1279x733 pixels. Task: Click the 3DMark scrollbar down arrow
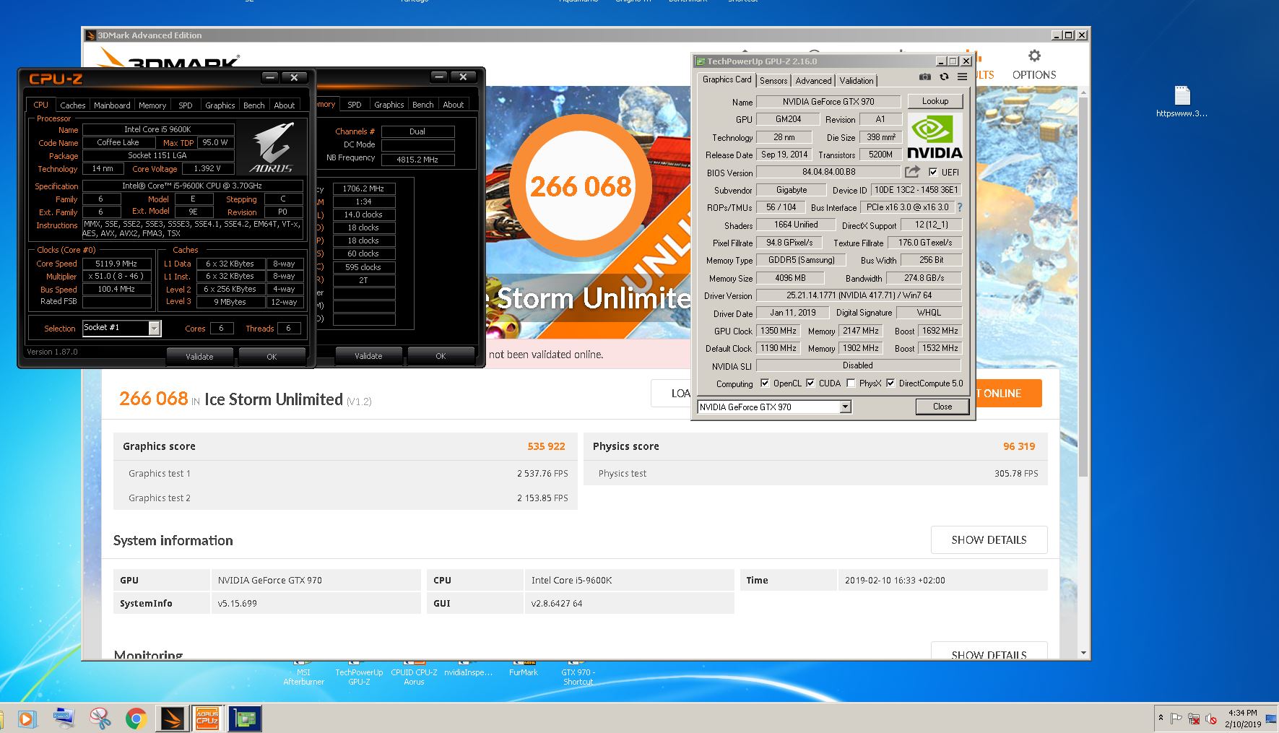point(1083,653)
